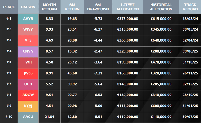The height and width of the screenshot is (123, 201).
Task: Sort by the 6M Return header
Action: [x=72, y=7]
